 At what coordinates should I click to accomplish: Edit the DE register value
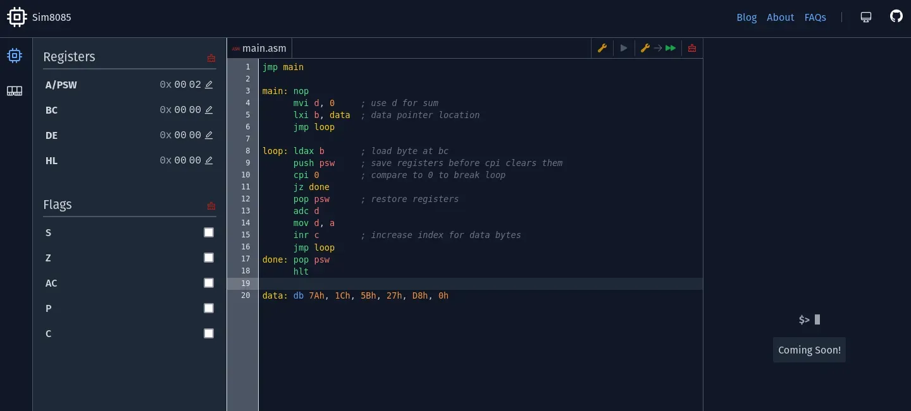[x=209, y=135]
